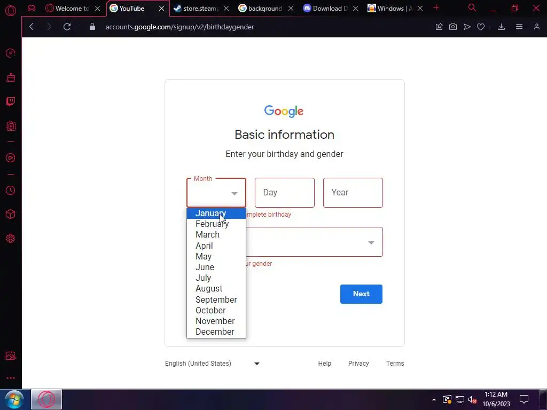Open the Action Center notifications icon
This screenshot has width=547, height=410.
[x=524, y=399]
